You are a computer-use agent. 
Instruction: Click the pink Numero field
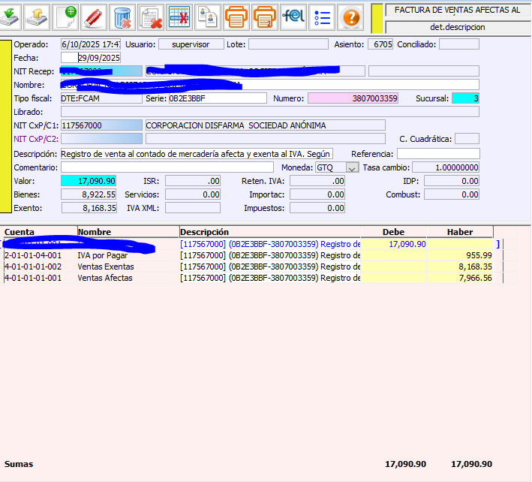click(x=354, y=98)
